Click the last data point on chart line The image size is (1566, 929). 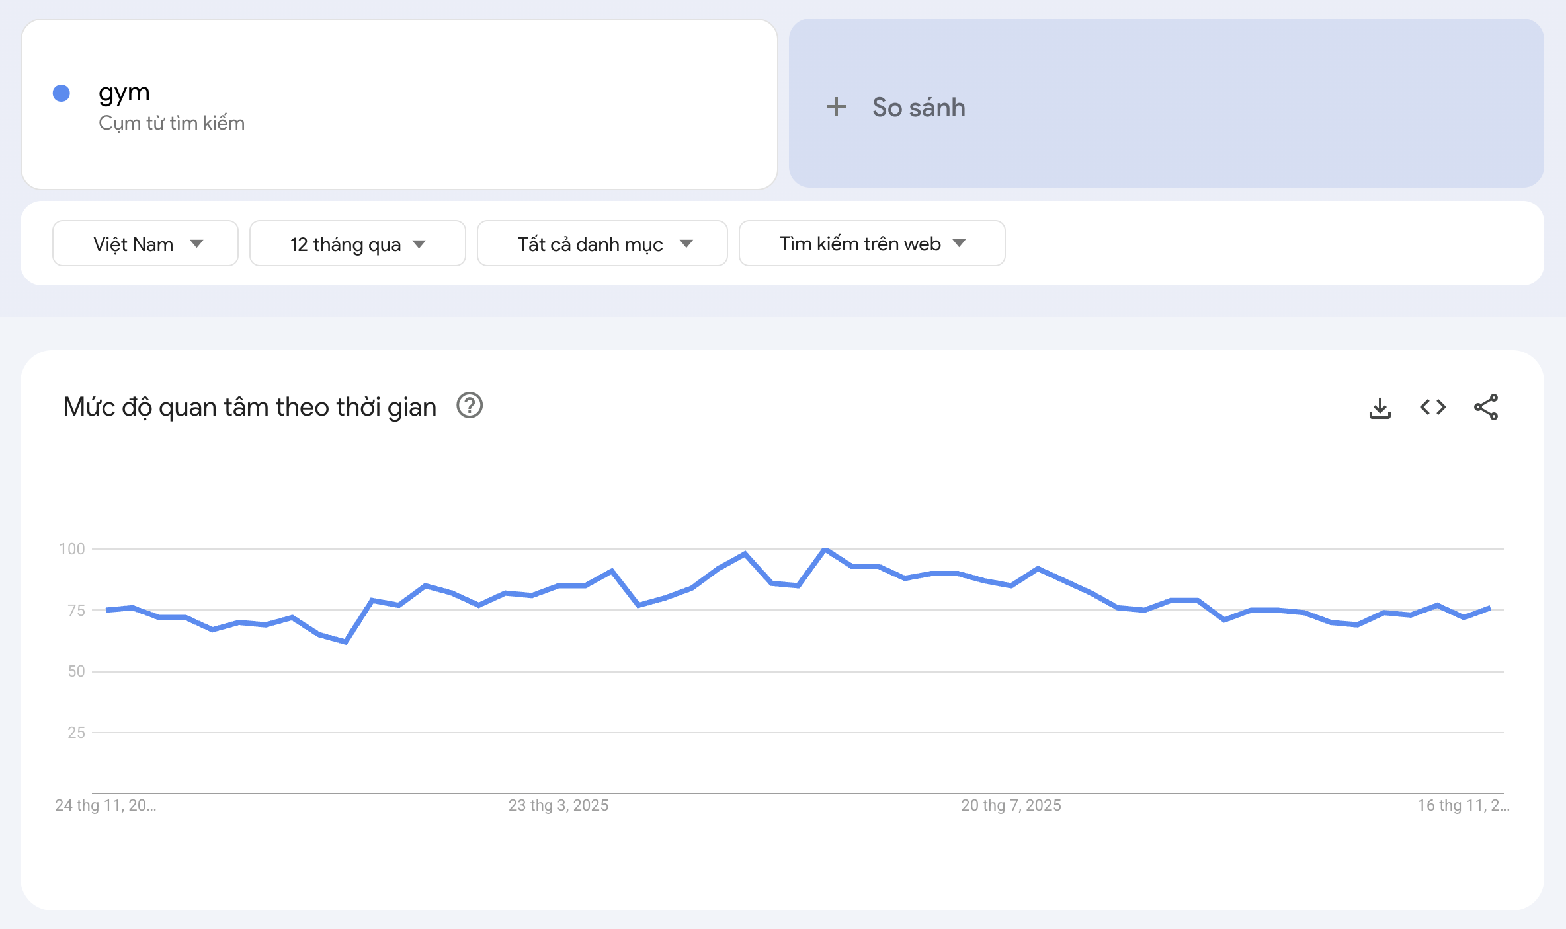click(1489, 608)
